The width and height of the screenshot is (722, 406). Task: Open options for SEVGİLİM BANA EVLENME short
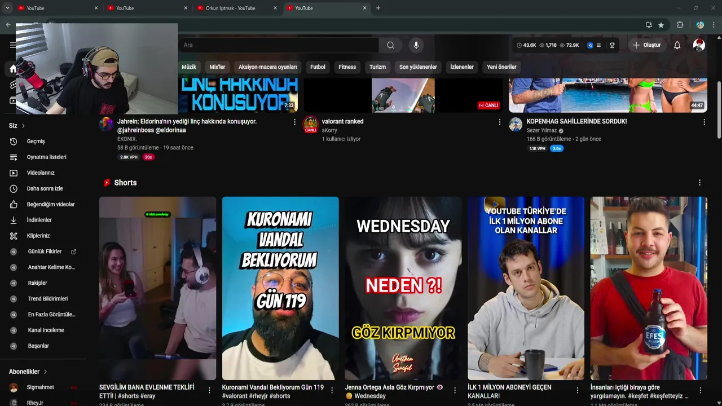(x=209, y=390)
